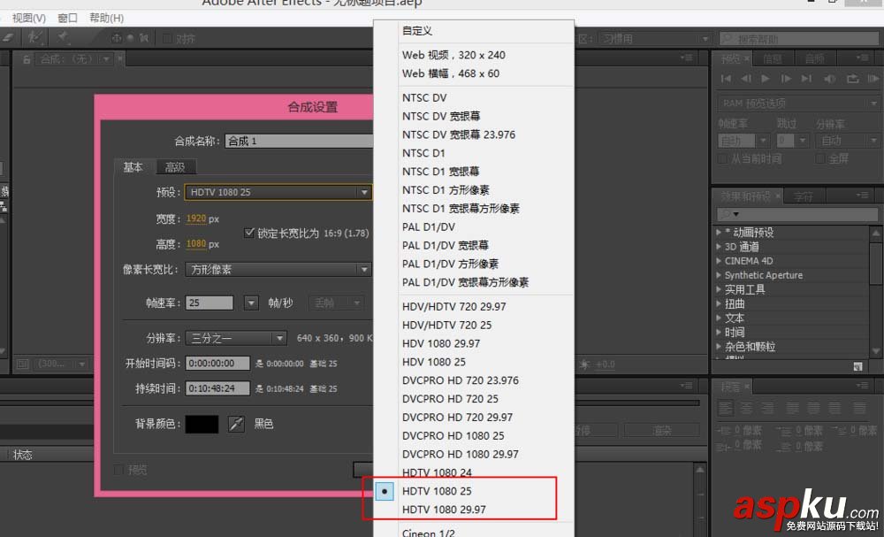Step to previous frame in Preview panel
Screen dimensions: 884x537
pos(745,79)
